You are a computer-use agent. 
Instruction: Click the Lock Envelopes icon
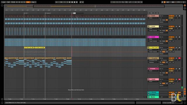157,13
